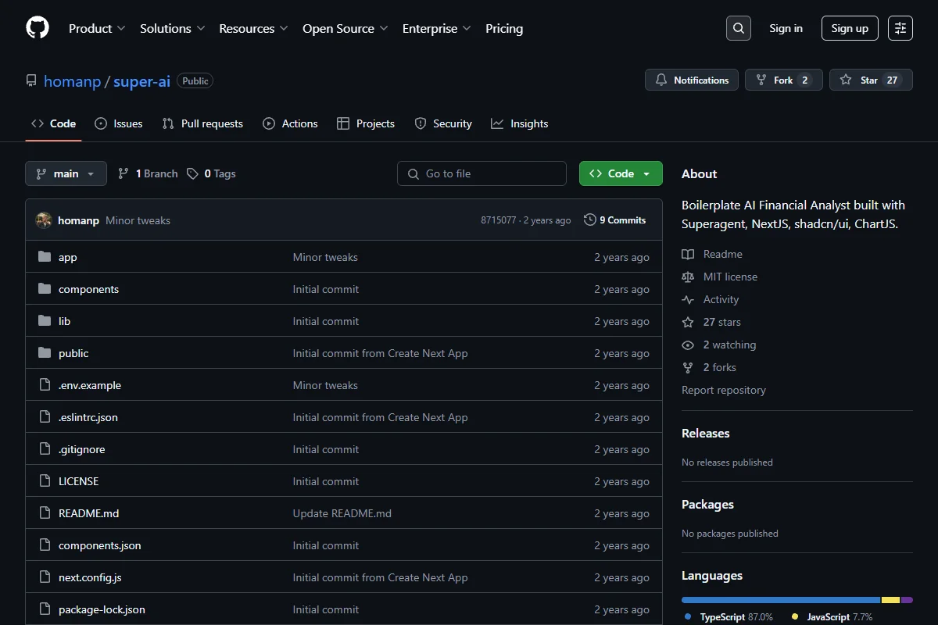Screen dimensions: 938x625
Task: Star the super-ai repository
Action: coord(871,80)
